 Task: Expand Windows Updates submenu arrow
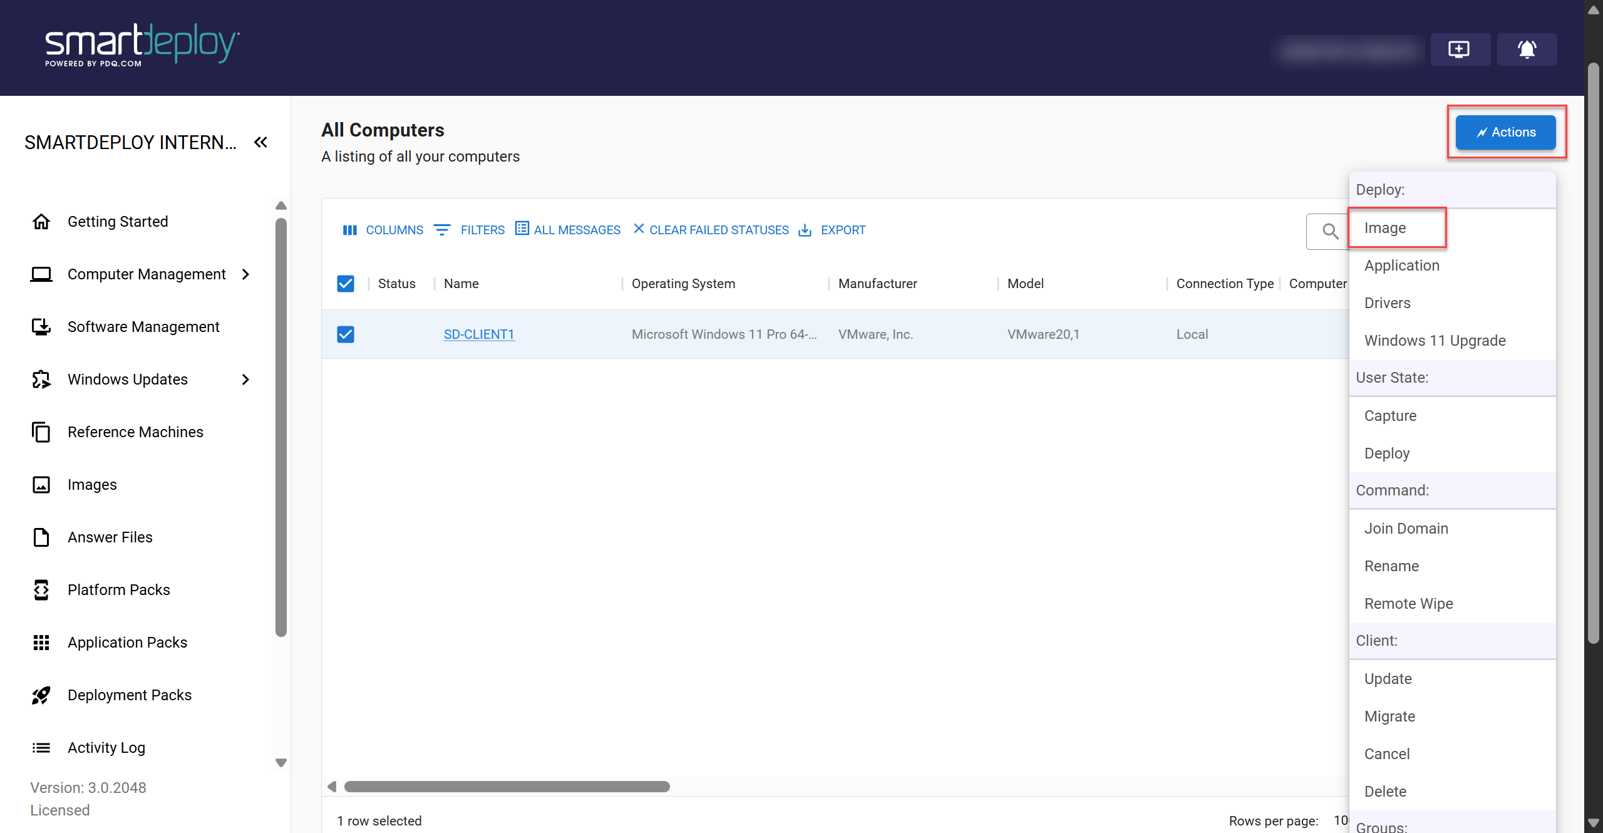pyautogui.click(x=245, y=380)
